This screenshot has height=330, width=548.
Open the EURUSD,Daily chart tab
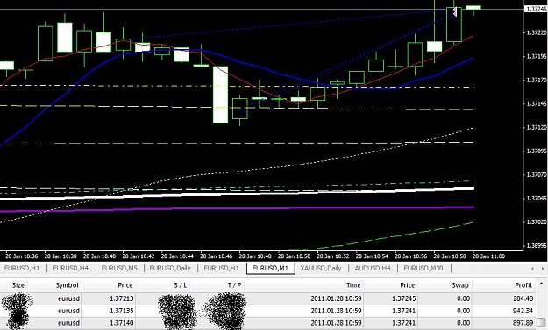[x=170, y=268]
